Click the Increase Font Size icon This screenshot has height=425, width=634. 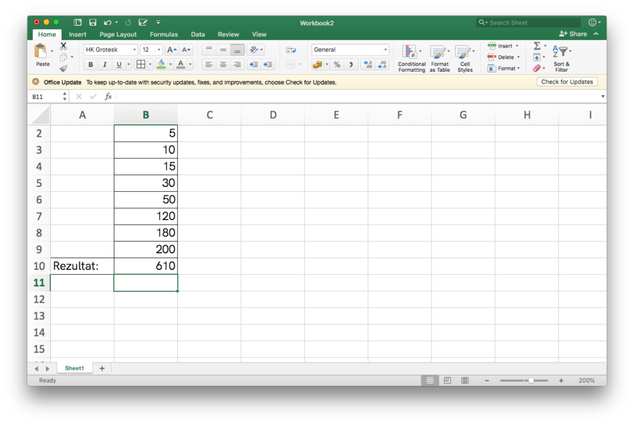[x=172, y=49]
